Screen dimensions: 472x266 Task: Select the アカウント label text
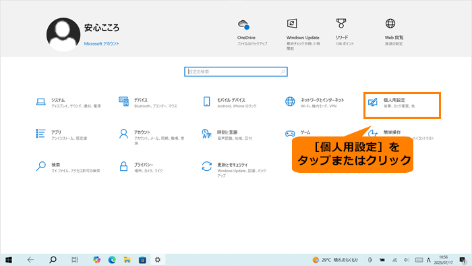tap(142, 132)
